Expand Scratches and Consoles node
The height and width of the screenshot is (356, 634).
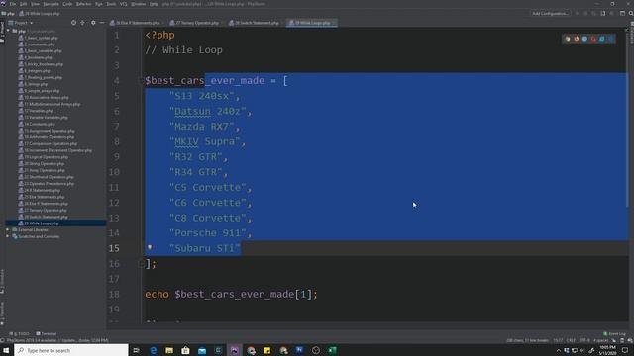[x=8, y=236]
